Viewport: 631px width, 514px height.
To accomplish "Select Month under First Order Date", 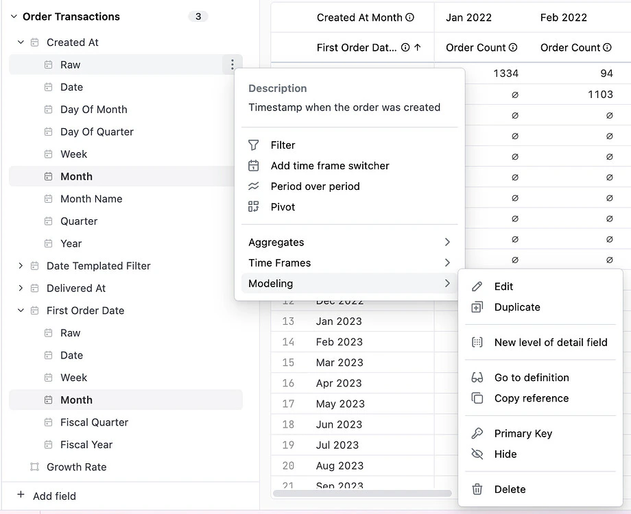I will (x=126, y=400).
